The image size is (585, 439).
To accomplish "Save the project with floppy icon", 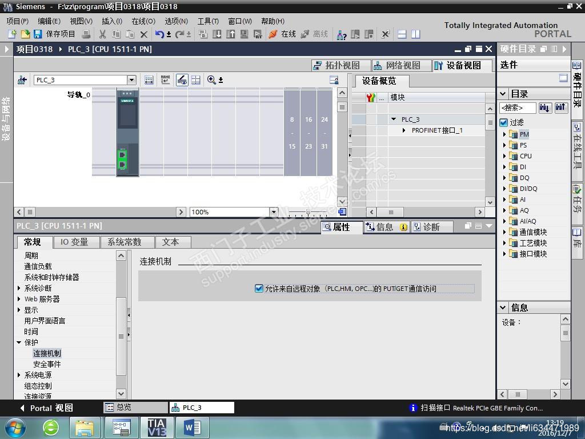I will coord(38,34).
